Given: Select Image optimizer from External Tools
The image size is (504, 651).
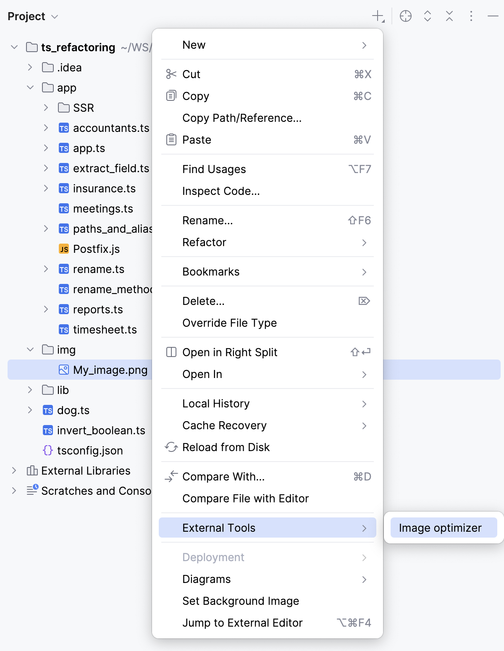Looking at the screenshot, I should 440,528.
